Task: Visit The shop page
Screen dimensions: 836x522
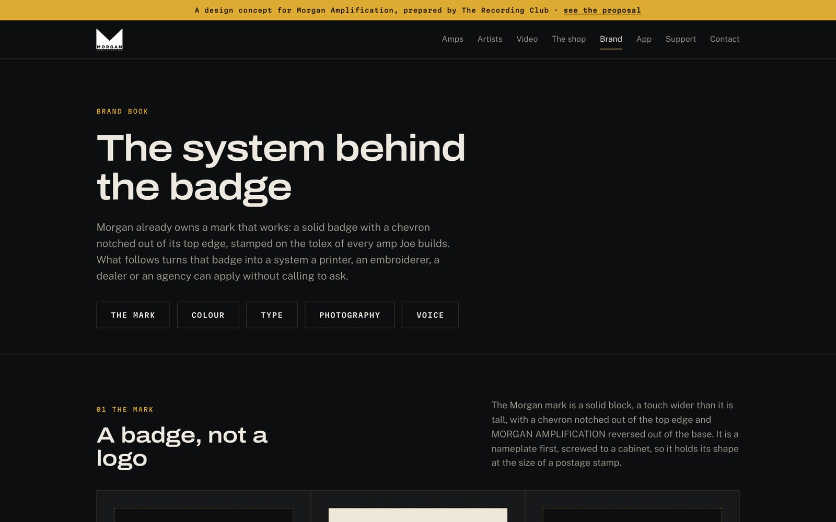Action: pos(568,39)
